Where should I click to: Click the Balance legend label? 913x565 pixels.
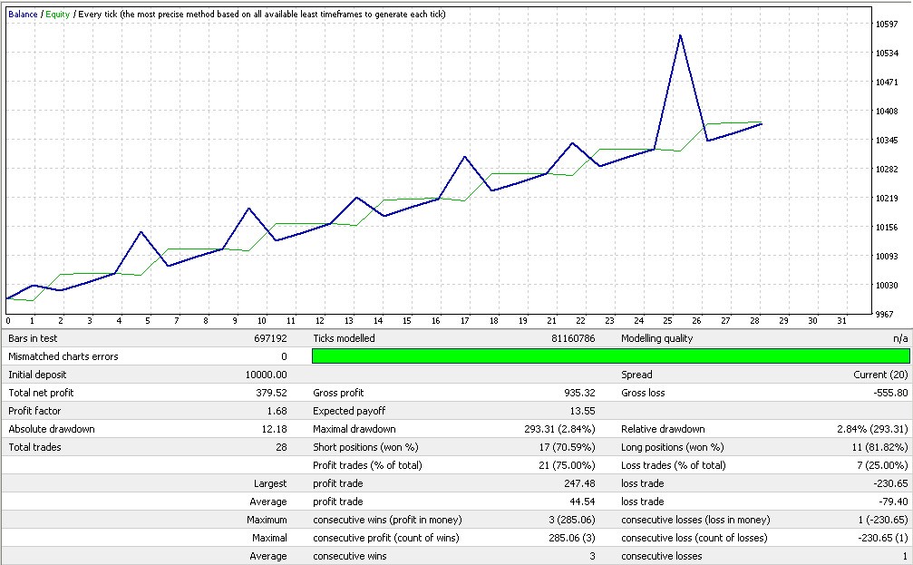tap(23, 14)
